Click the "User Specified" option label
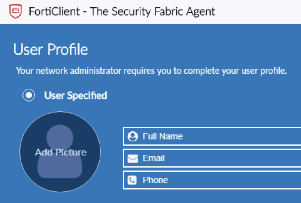301x203 pixels. 76,95
